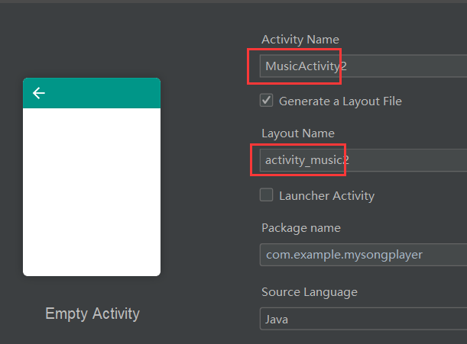This screenshot has width=467, height=344.
Task: Click the Generate a Layout File label text
Action: [x=340, y=101]
